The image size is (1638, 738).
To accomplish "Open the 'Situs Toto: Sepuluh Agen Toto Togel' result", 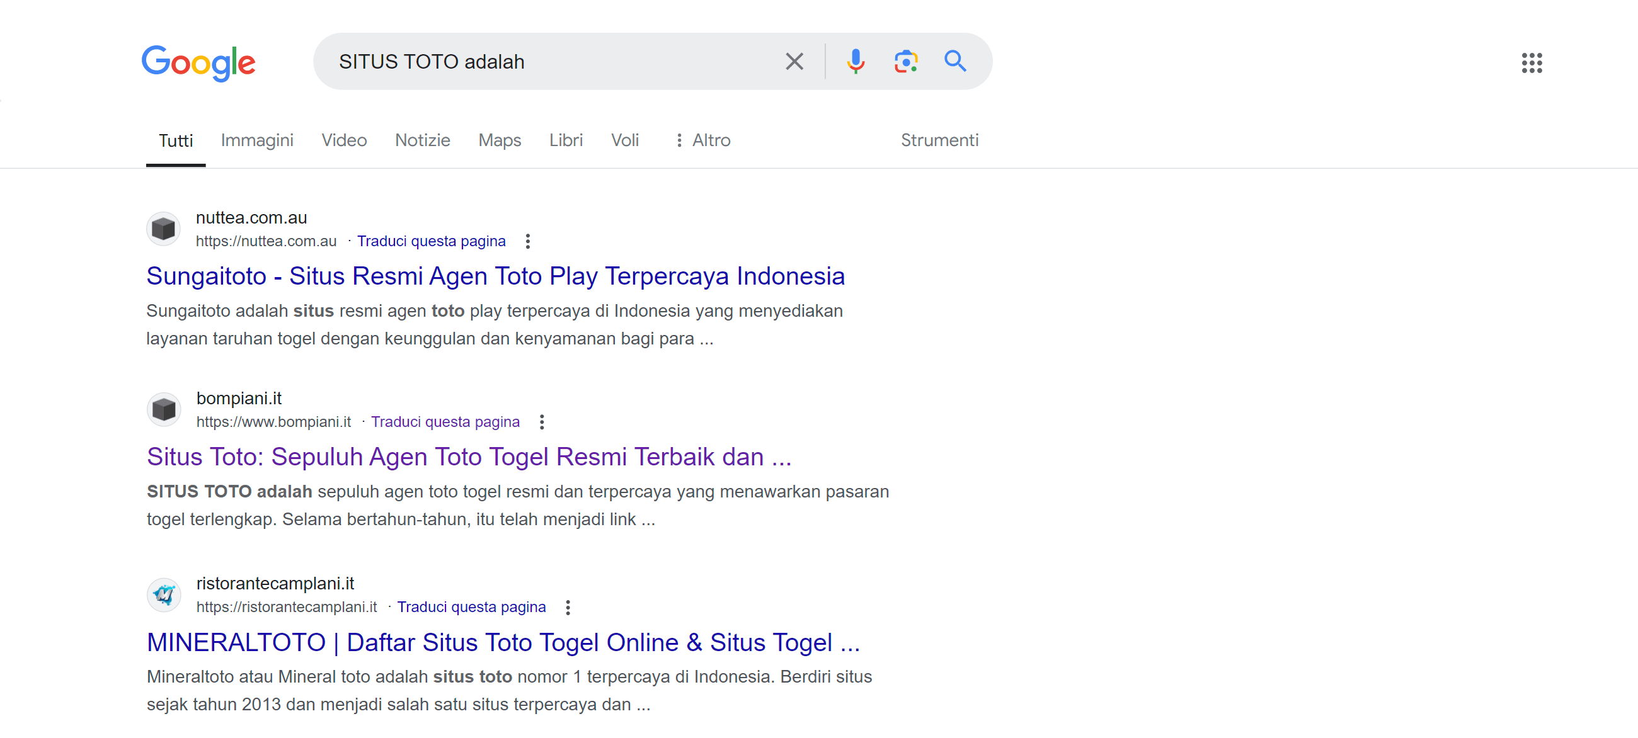I will (x=469, y=457).
